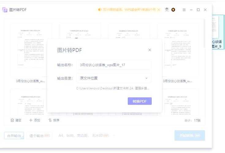Select the 逐个输出 output mode
The height and width of the screenshot is (153, 225).
[x=40, y=136]
